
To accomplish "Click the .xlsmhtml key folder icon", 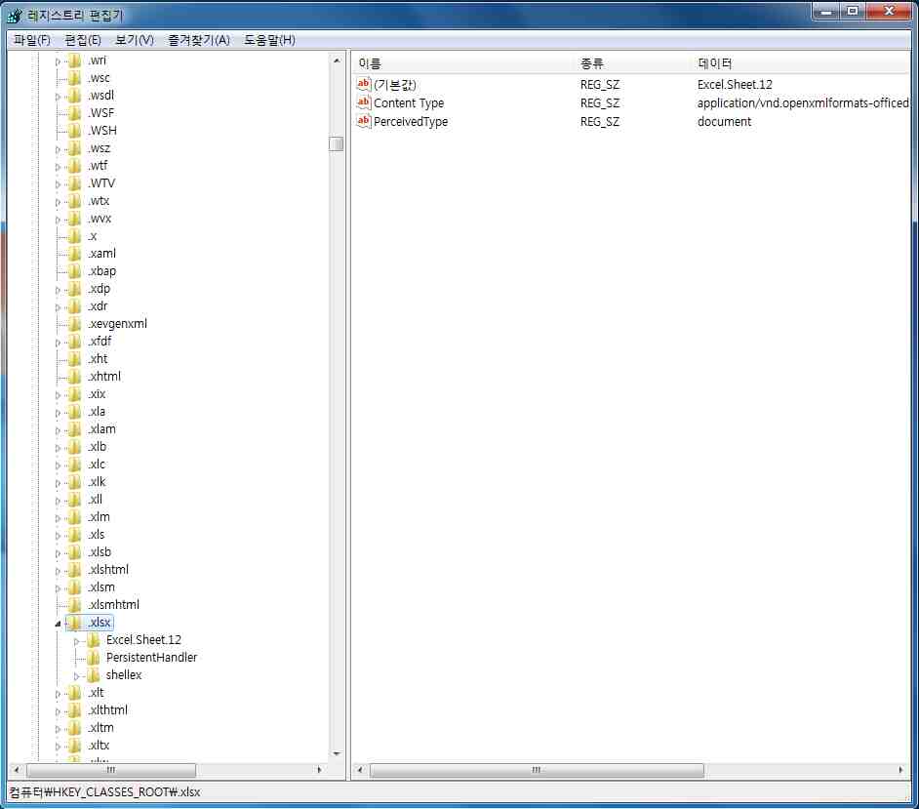I will (74, 604).
